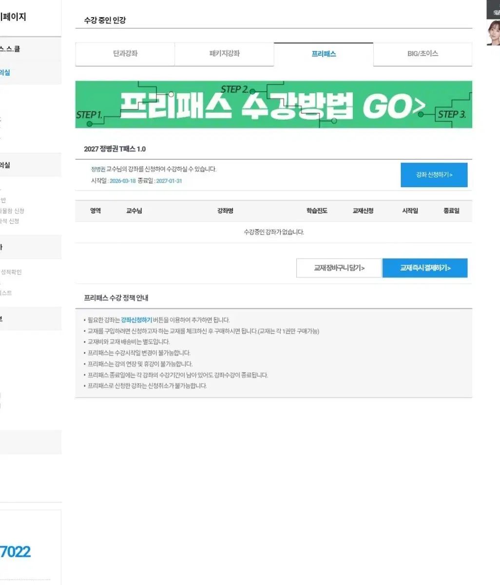Click the 수강중인 강좌가 없습니다 message

tap(274, 232)
